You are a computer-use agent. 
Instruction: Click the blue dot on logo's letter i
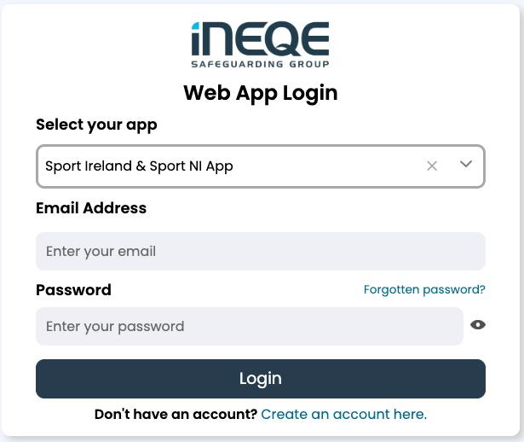click(195, 26)
